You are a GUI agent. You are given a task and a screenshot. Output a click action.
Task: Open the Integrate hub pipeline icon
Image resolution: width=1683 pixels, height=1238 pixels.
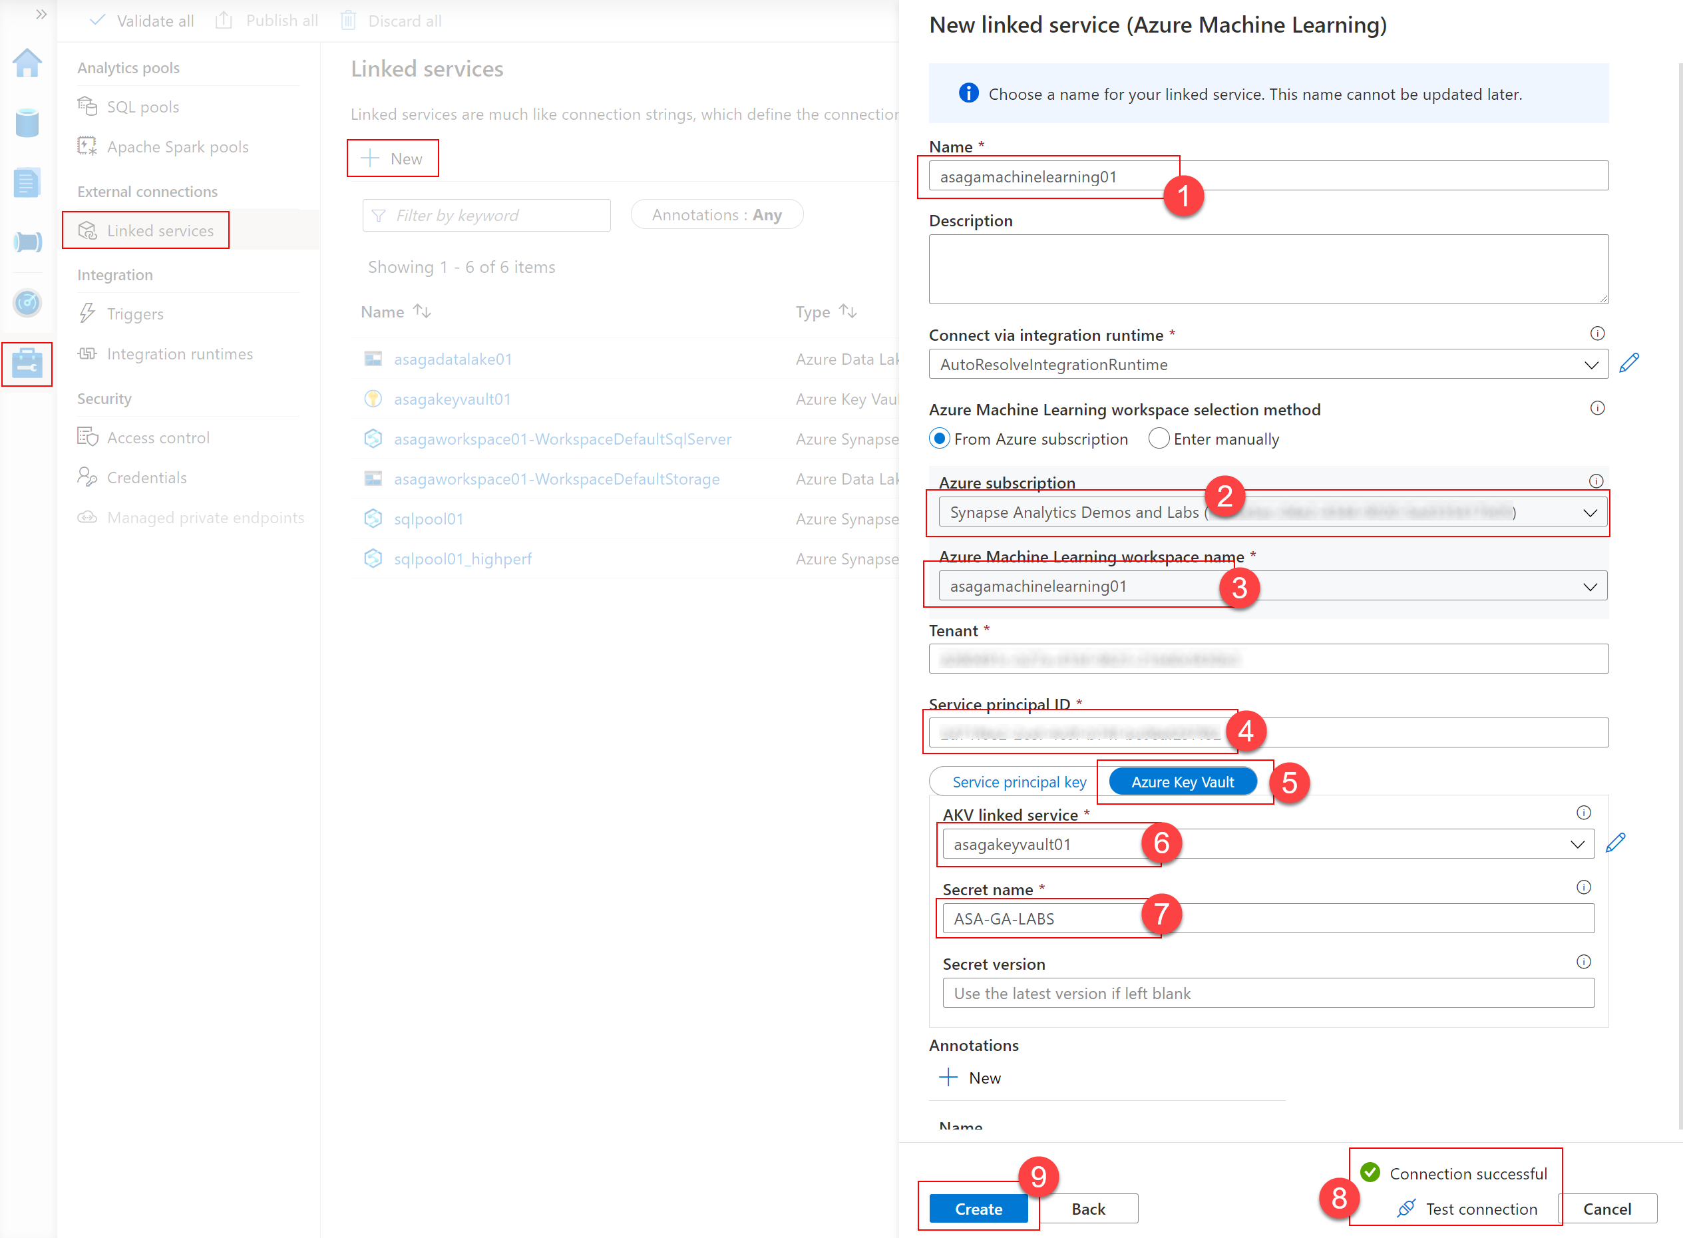pyautogui.click(x=27, y=242)
